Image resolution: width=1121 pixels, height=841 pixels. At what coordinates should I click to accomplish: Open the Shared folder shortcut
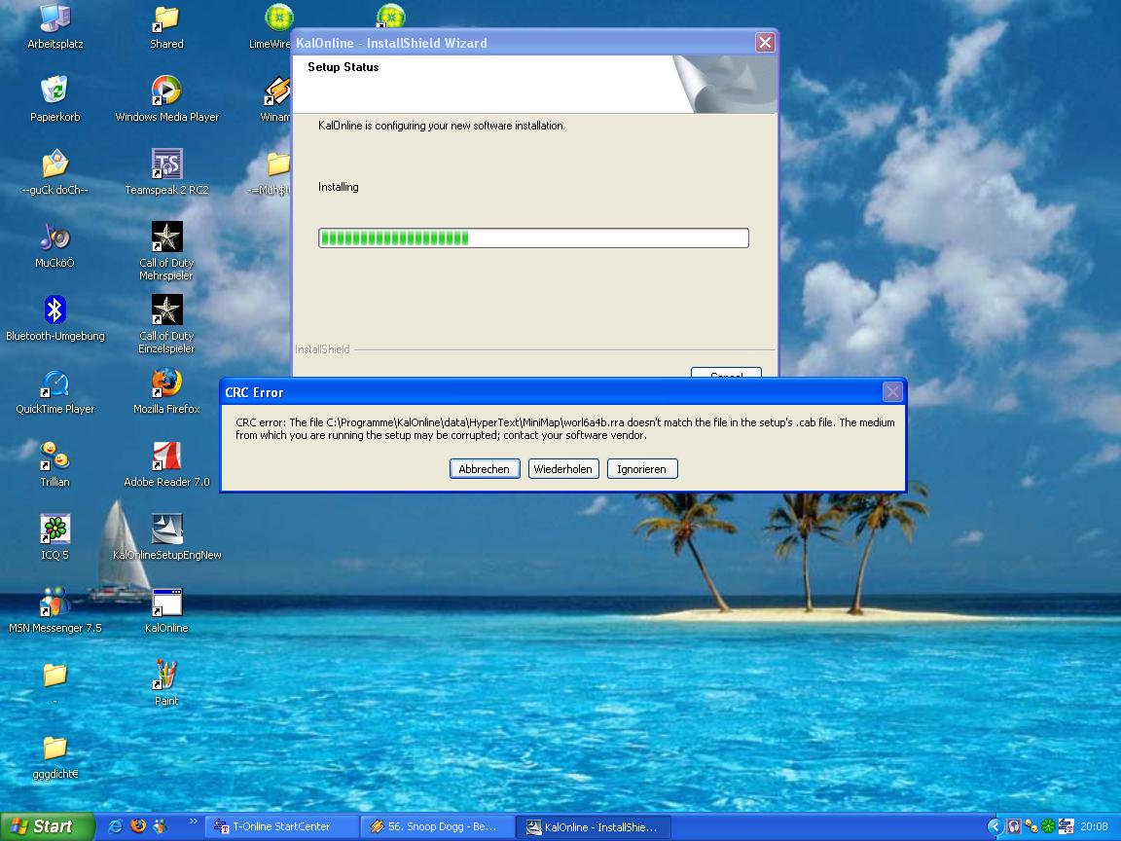pos(166,27)
